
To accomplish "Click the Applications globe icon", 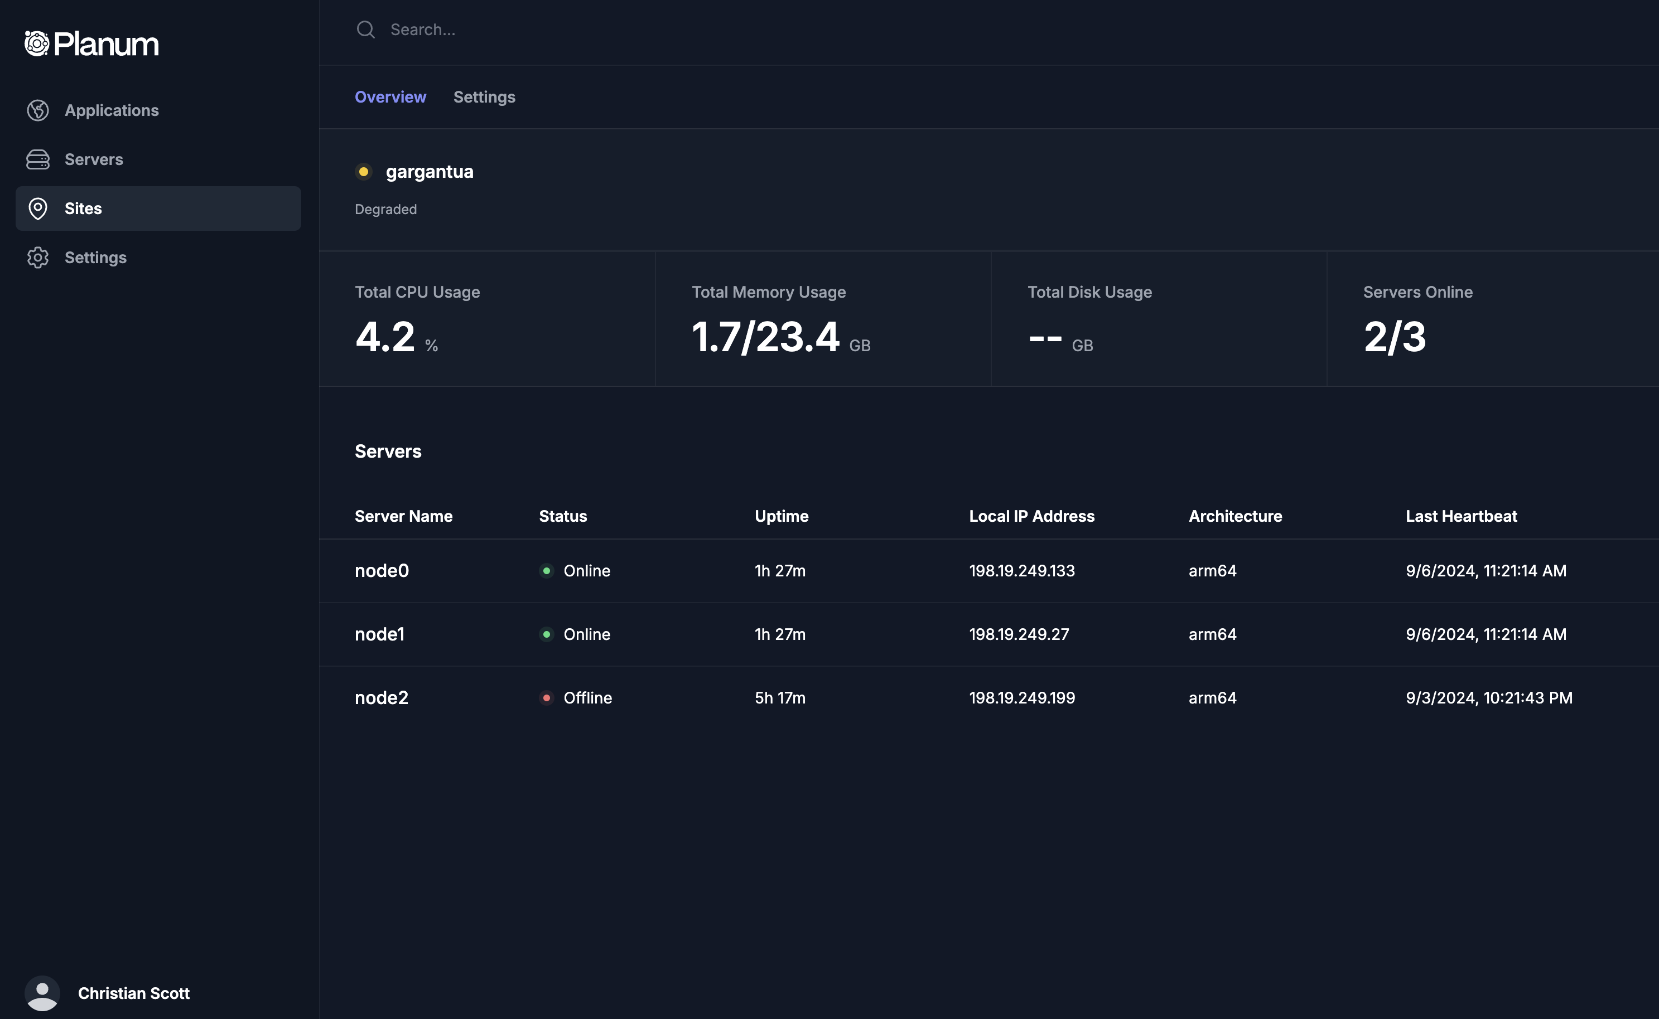I will [38, 110].
